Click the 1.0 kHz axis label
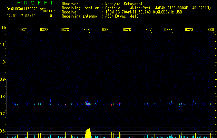The image size is (217, 138). tap(3, 62)
